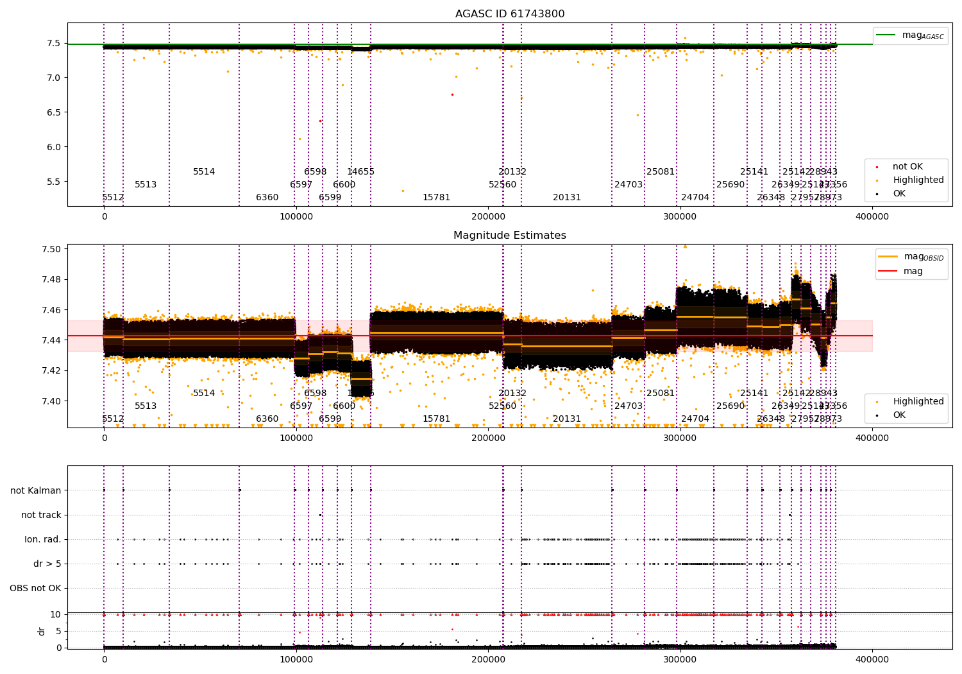Click OBSID 5513 in Magnitude Estimates plot

(x=146, y=406)
